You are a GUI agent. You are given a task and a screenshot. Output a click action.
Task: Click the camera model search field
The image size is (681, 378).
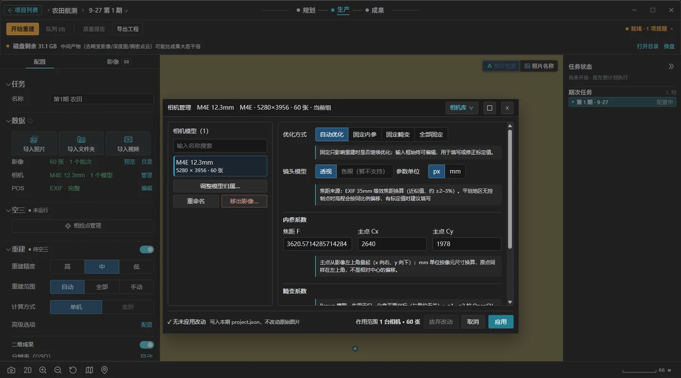[x=220, y=146]
